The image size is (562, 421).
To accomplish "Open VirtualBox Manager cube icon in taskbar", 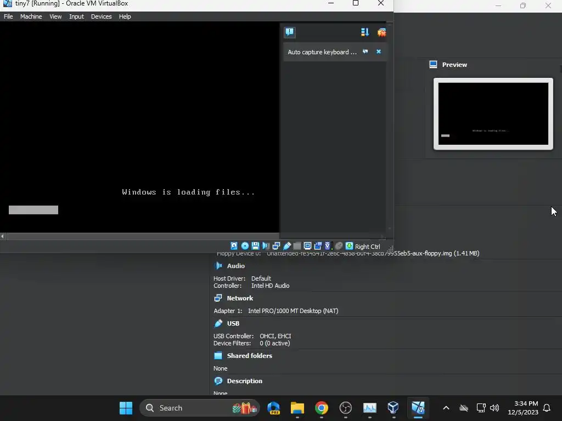I will tap(393, 408).
